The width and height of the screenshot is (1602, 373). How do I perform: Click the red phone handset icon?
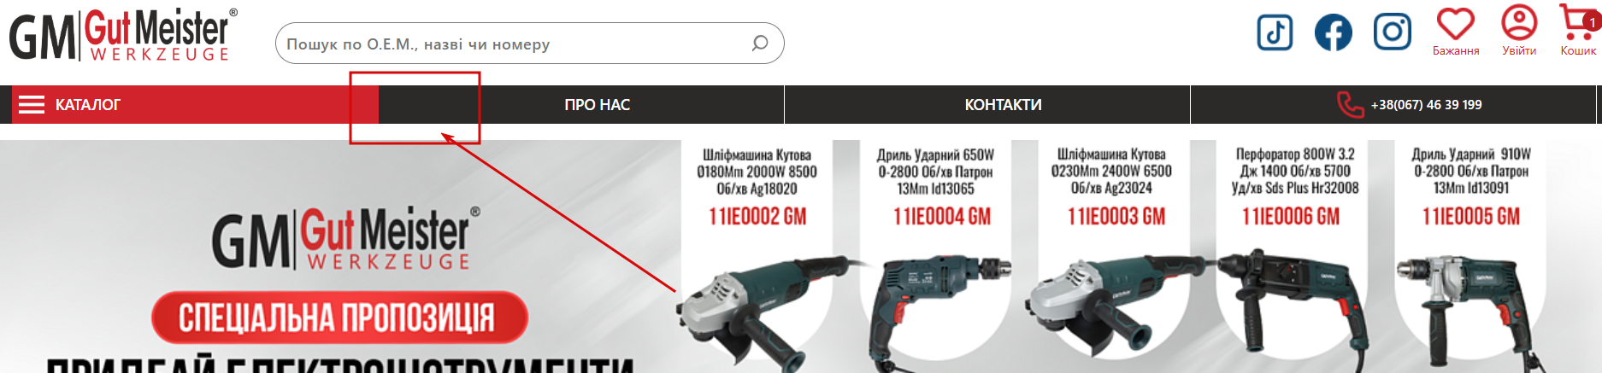coord(1350,104)
